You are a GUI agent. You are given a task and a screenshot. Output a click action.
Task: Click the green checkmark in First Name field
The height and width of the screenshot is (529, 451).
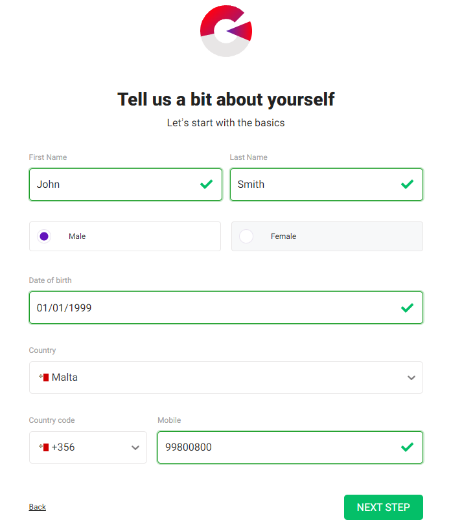pyautogui.click(x=206, y=184)
